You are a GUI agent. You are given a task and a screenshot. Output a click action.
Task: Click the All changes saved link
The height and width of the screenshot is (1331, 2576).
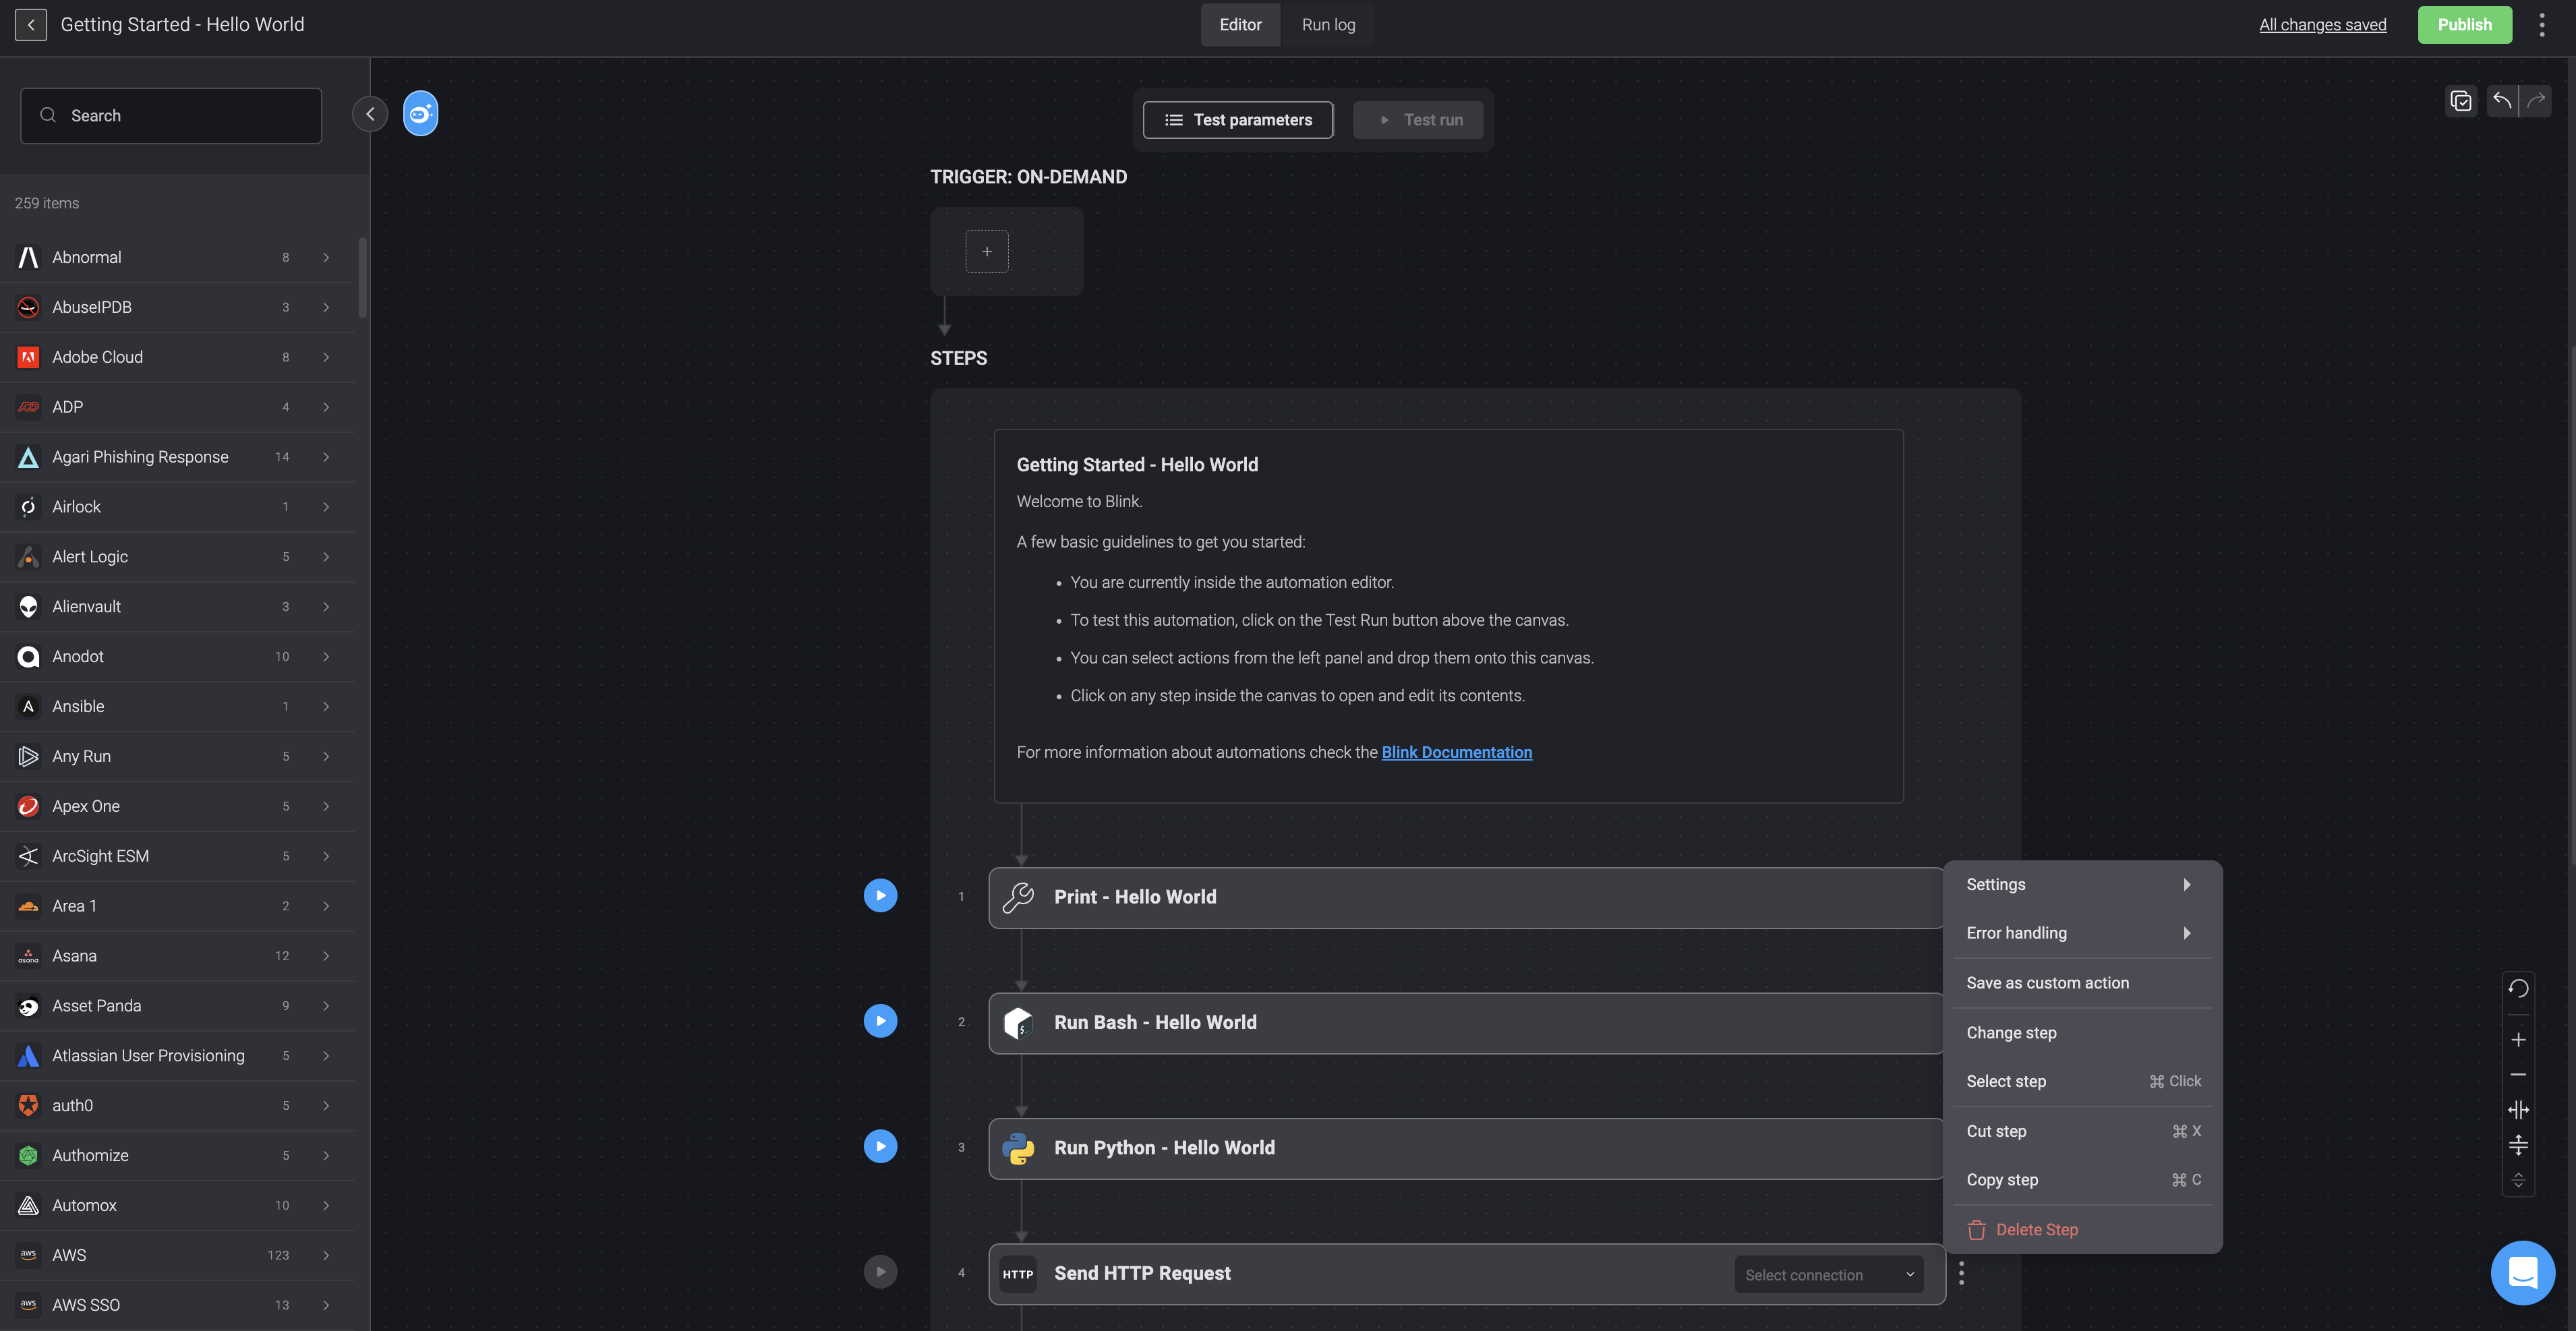pyautogui.click(x=2322, y=25)
